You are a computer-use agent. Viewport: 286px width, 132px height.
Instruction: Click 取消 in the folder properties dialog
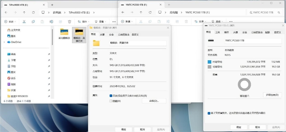(x=142, y=130)
